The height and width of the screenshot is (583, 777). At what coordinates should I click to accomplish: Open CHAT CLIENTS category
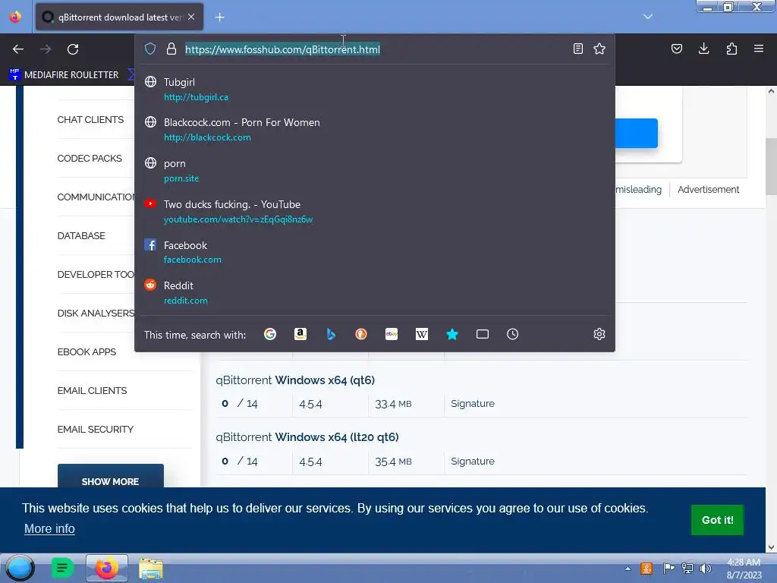pyautogui.click(x=90, y=119)
